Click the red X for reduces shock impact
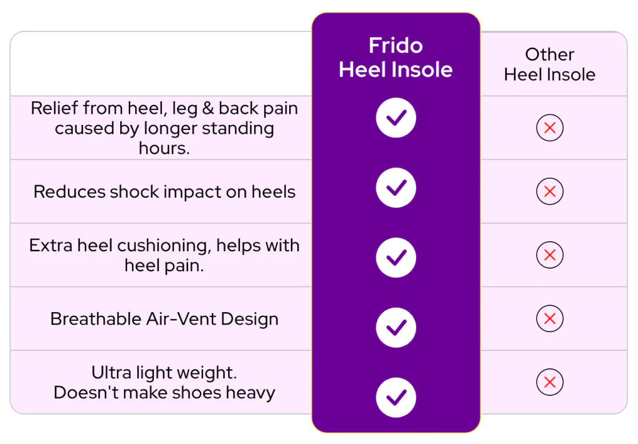The width and height of the screenshot is (638, 444). (550, 192)
